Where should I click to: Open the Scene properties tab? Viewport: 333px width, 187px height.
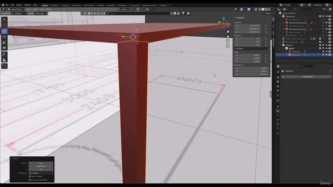[x=278, y=90]
